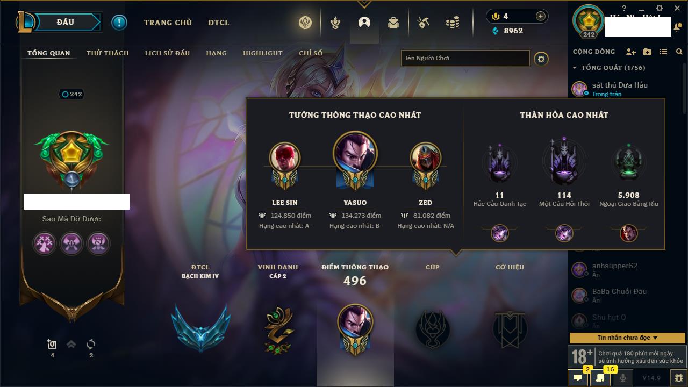Image resolution: width=688 pixels, height=387 pixels.
Task: Click the blue exclamation alert icon
Action: point(119,23)
